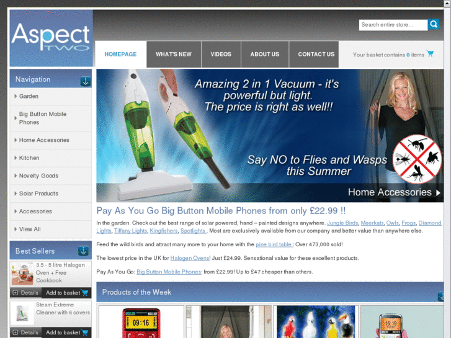451x338 pixels.
Task: Collapse Navigation panel with anchor icon
Action: 86,81
